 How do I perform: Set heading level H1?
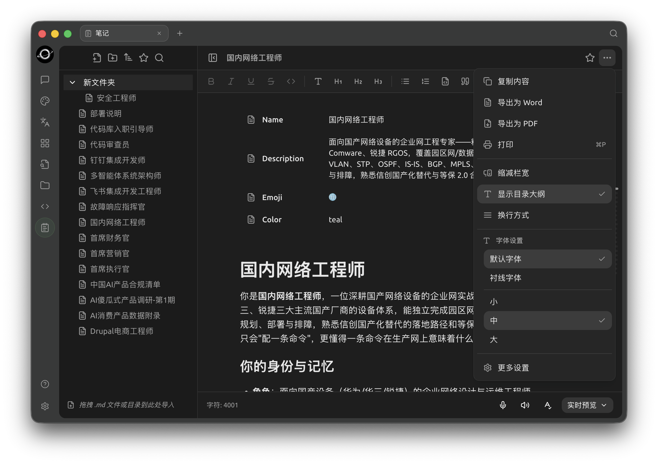pos(338,81)
